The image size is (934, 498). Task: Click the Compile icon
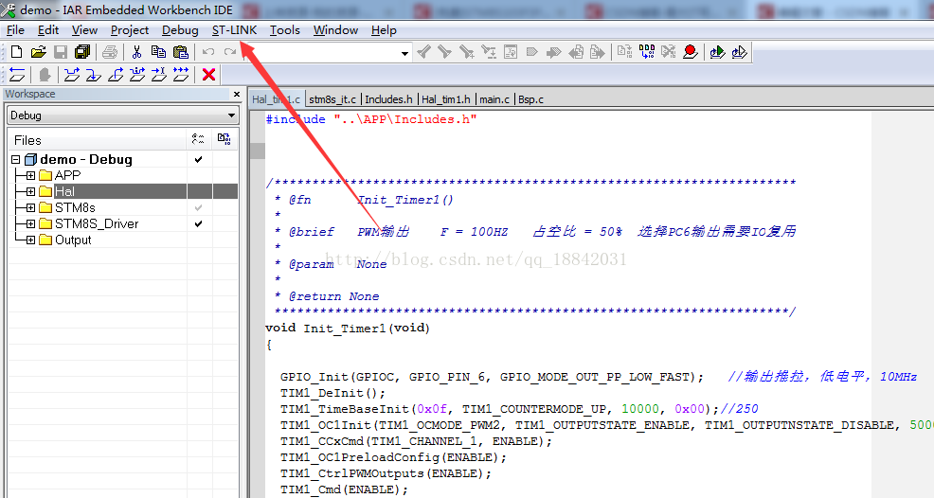click(624, 52)
